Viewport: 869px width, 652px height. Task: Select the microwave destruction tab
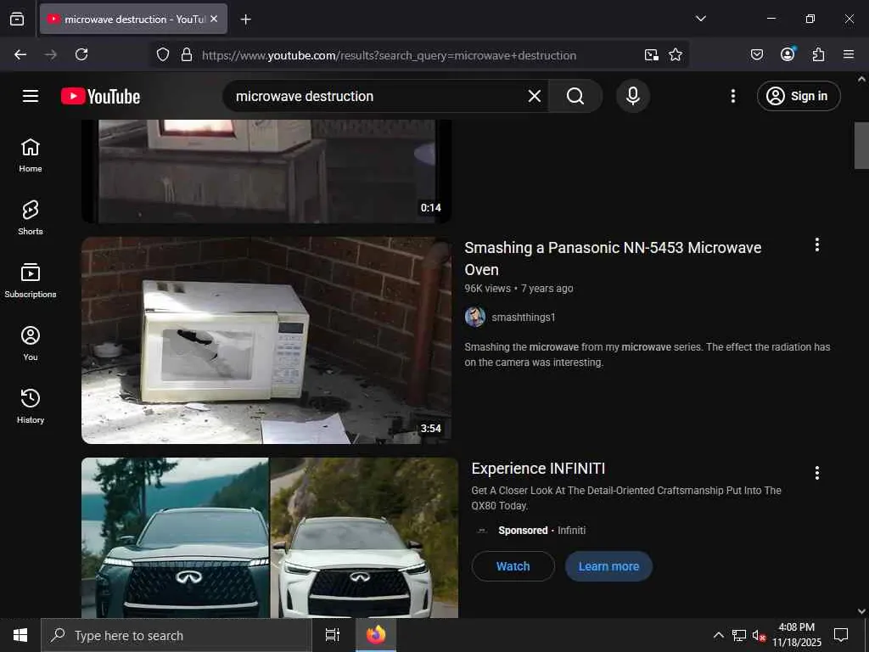[x=133, y=20]
